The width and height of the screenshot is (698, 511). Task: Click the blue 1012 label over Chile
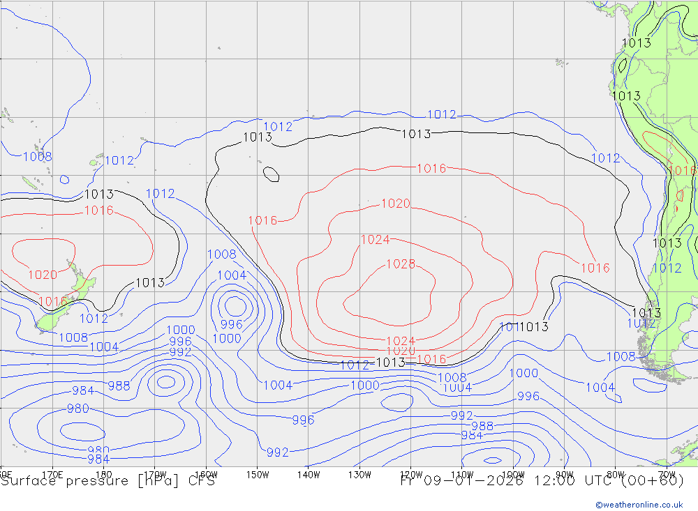click(667, 268)
